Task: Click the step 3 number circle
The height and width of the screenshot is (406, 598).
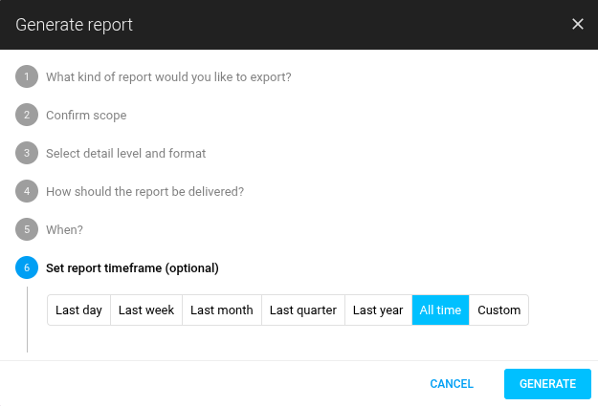Action: (x=27, y=153)
